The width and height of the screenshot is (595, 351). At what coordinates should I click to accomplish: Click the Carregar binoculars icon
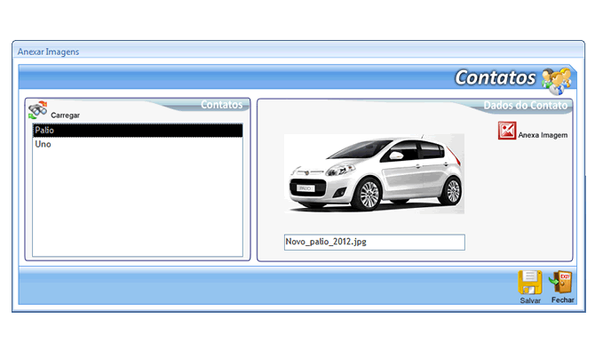point(38,110)
